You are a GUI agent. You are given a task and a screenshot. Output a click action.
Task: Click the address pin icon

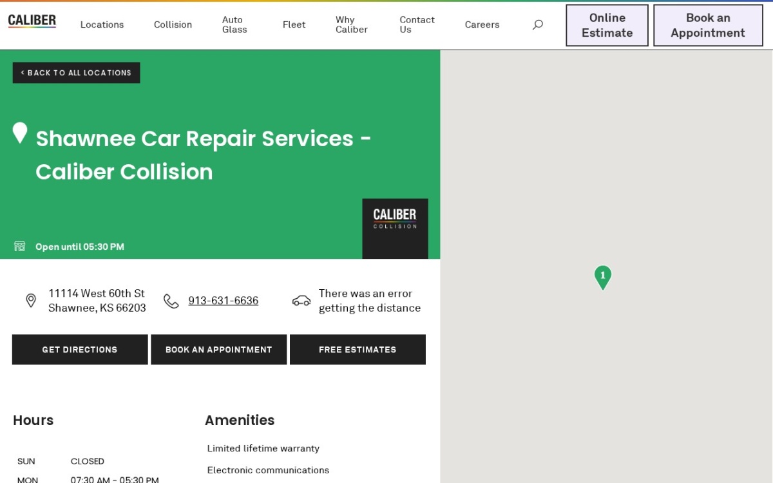(x=31, y=301)
